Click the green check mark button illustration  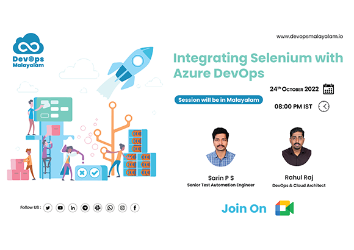pos(95,173)
